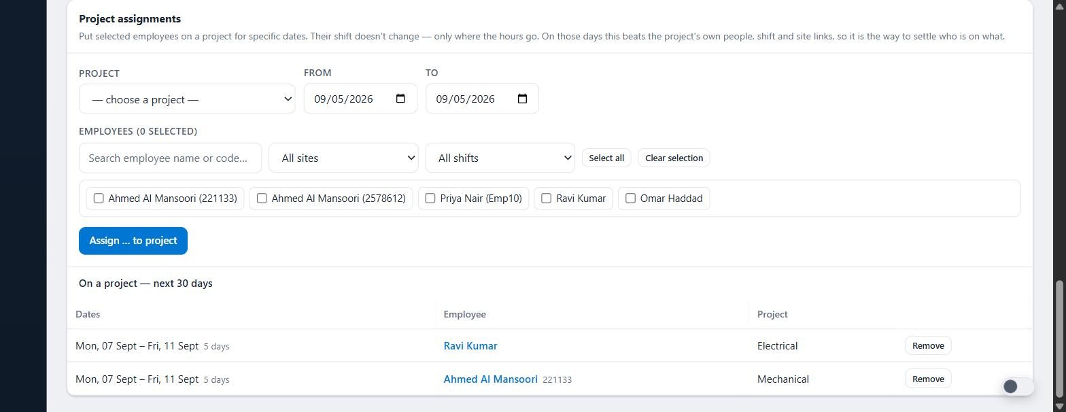The image size is (1066, 412).
Task: Click the date range in the Ravi Kumar row
Action: coord(137,346)
